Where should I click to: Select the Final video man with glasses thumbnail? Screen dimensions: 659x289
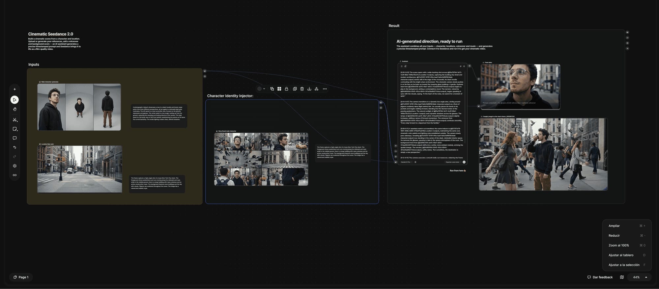pyautogui.click(x=520, y=87)
